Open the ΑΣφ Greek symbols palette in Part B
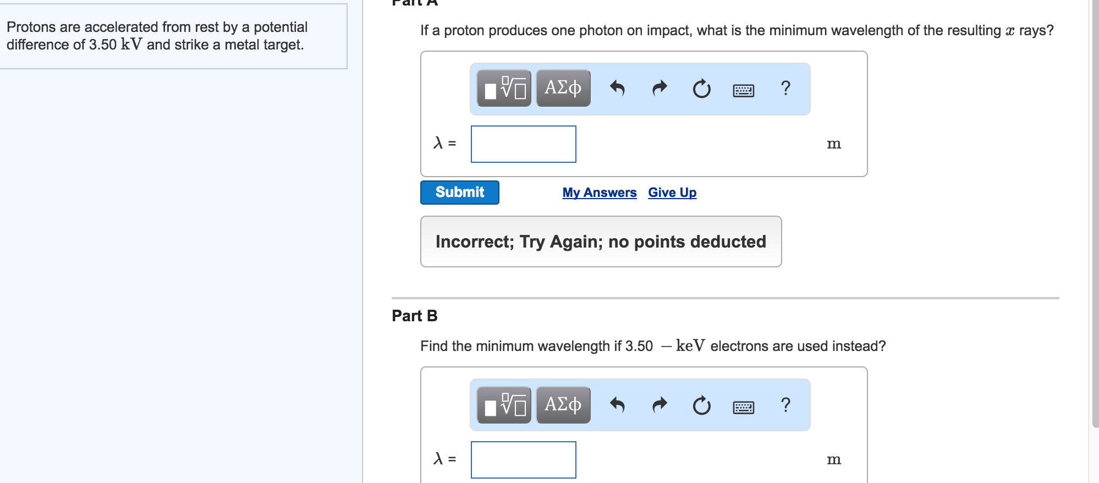 point(562,405)
